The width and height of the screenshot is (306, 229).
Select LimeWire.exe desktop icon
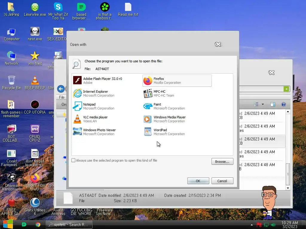[35, 10]
